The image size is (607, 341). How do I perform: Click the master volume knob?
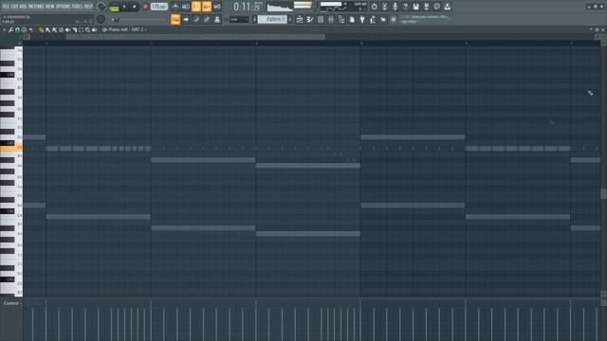tap(101, 7)
